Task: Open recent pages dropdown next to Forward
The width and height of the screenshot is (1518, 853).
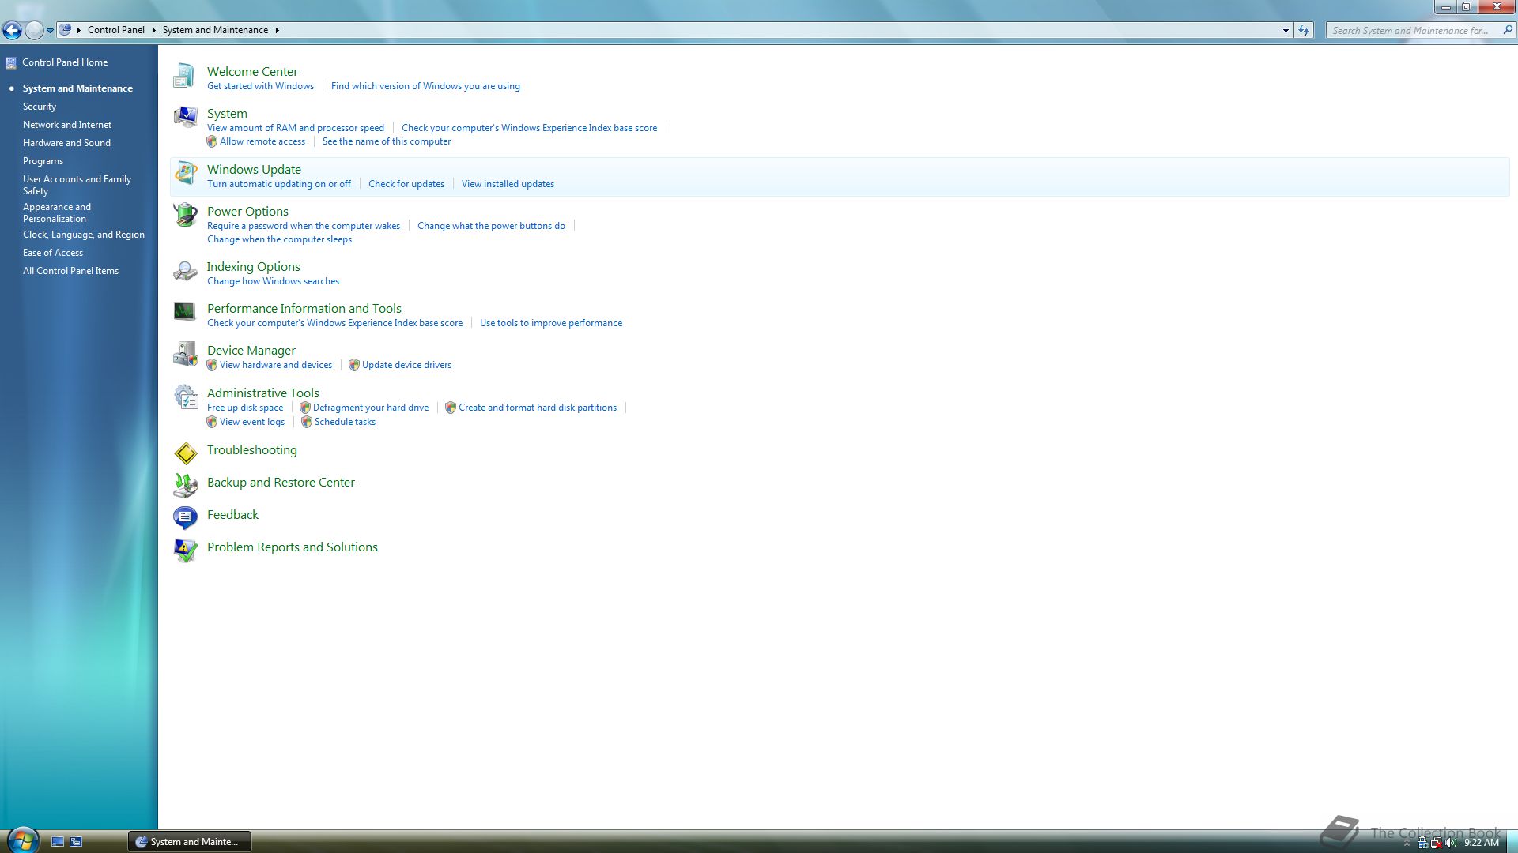Action: point(50,31)
